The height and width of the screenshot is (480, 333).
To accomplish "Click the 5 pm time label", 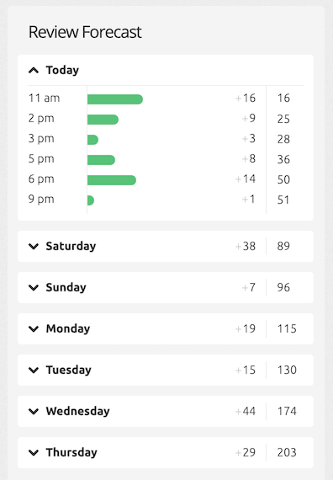I will point(41,159).
